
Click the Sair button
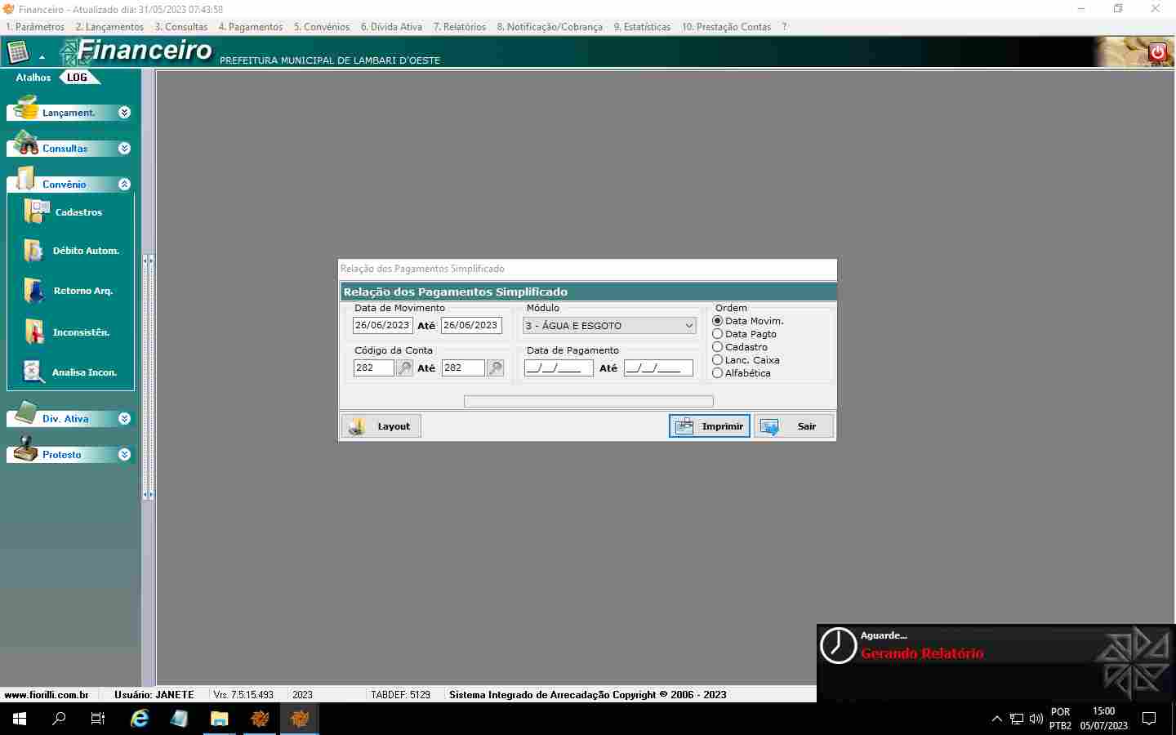pos(794,426)
